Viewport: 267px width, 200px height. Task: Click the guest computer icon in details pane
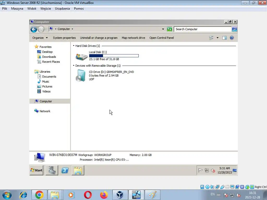coord(40,158)
